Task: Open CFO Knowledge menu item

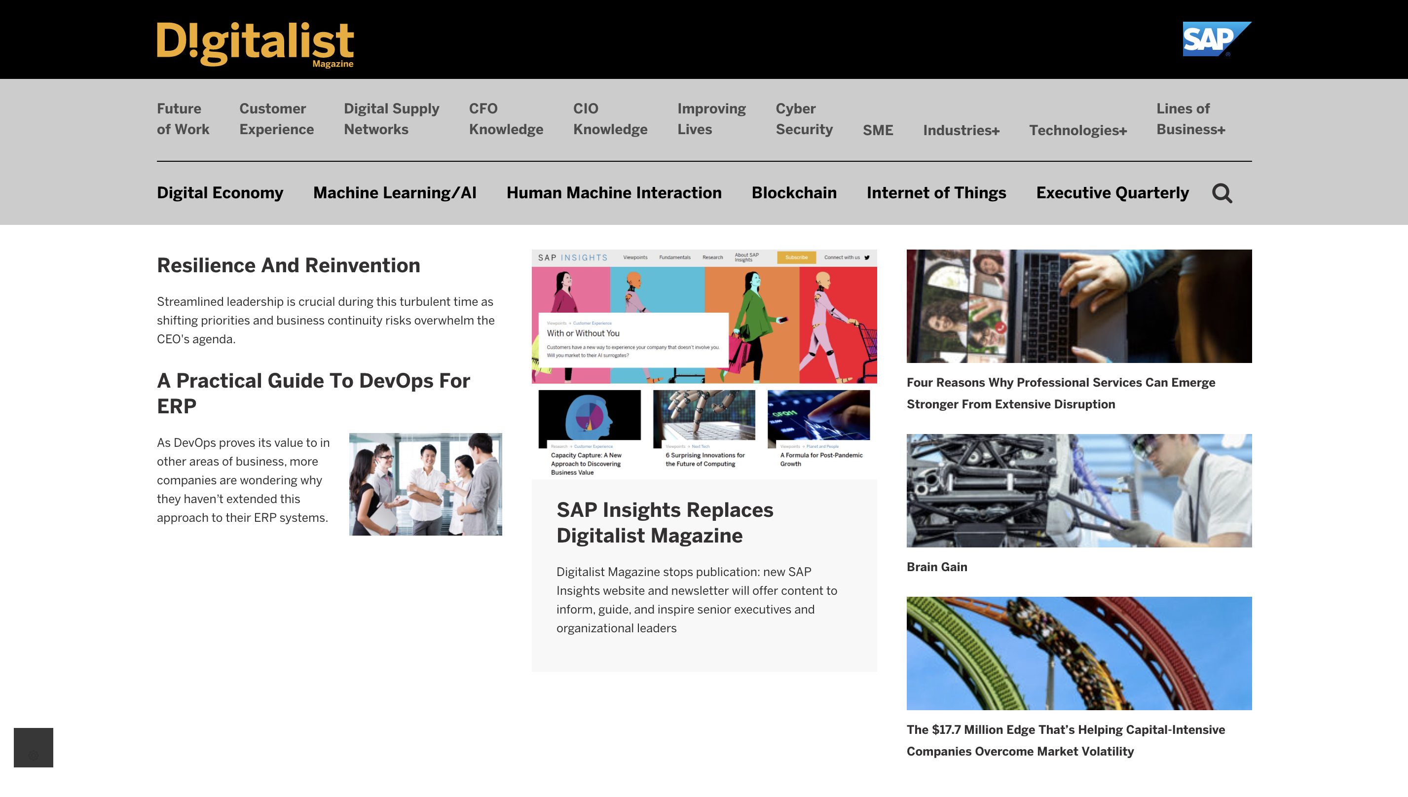Action: coord(506,119)
